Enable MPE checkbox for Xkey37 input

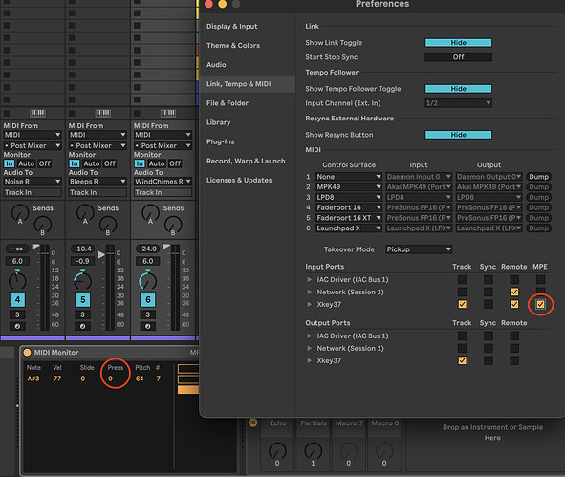[x=540, y=304]
